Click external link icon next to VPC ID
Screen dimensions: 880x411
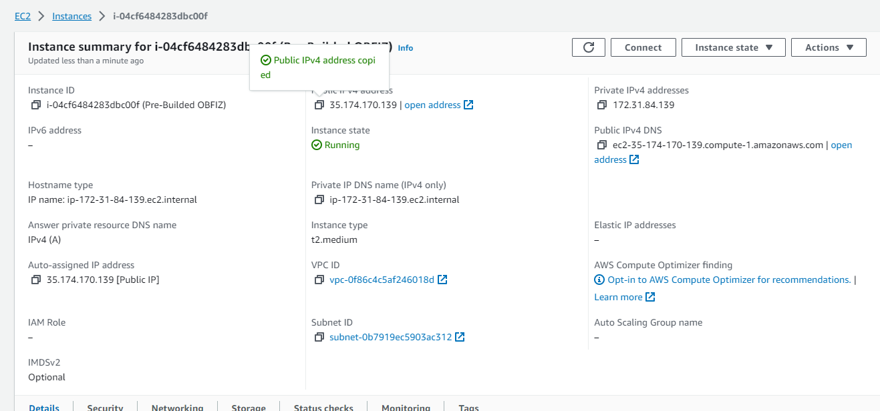[x=442, y=280]
